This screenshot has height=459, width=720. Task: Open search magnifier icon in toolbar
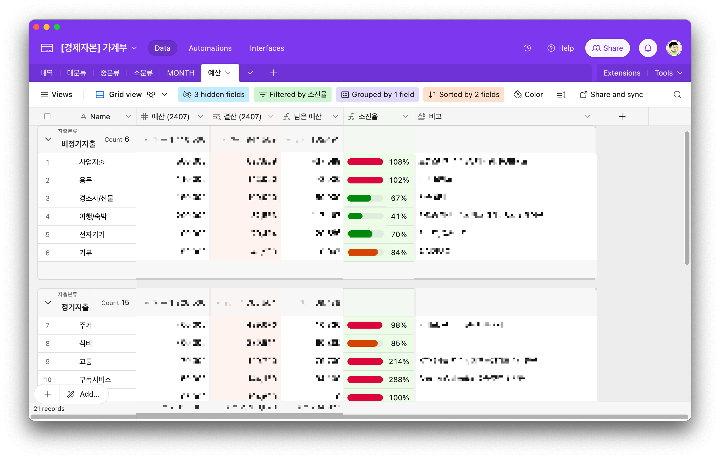[x=677, y=94]
